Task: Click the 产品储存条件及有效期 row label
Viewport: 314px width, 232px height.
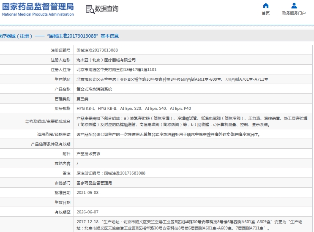Action: 51,145
